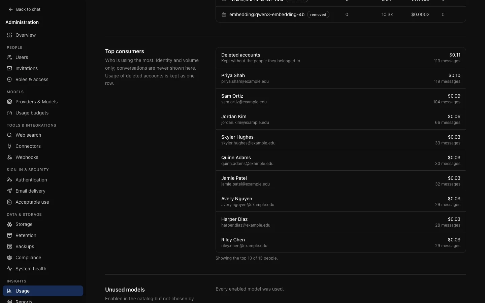
Task: Click the name Jordan Kim
Action: point(234,116)
